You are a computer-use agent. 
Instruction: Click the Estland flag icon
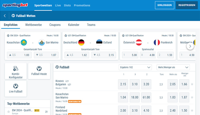pos(99,42)
